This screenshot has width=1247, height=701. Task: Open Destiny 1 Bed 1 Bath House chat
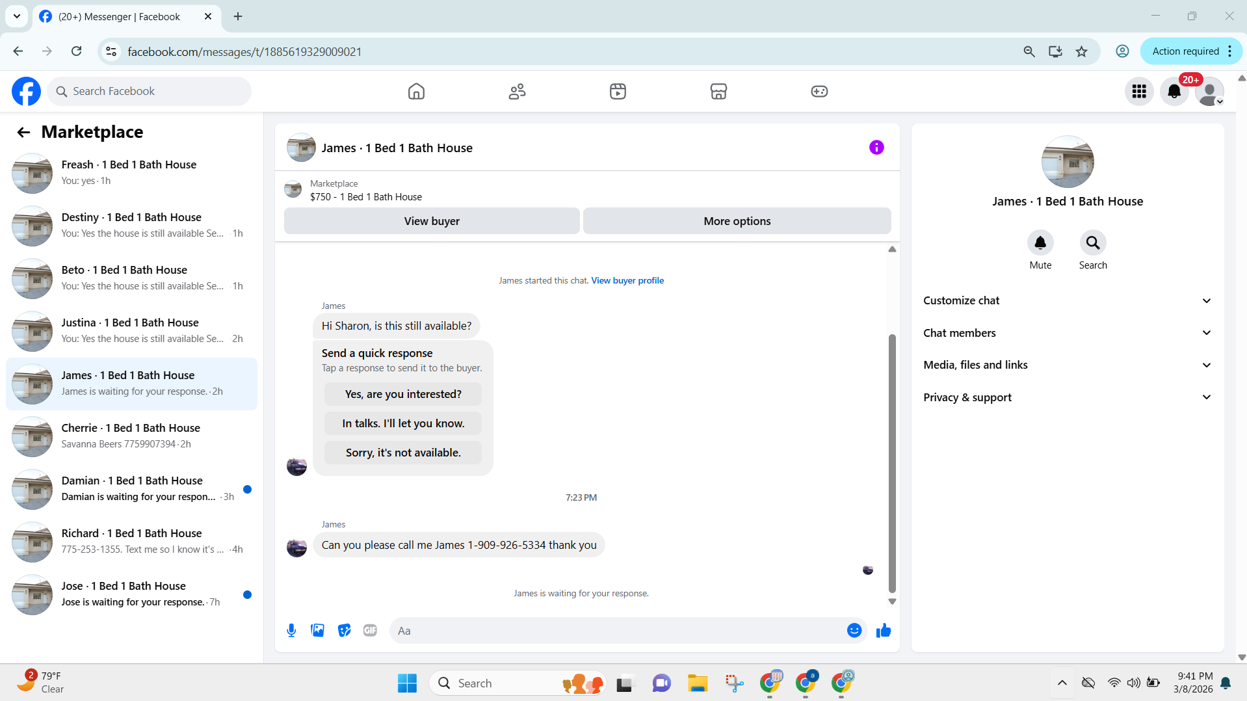131,226
